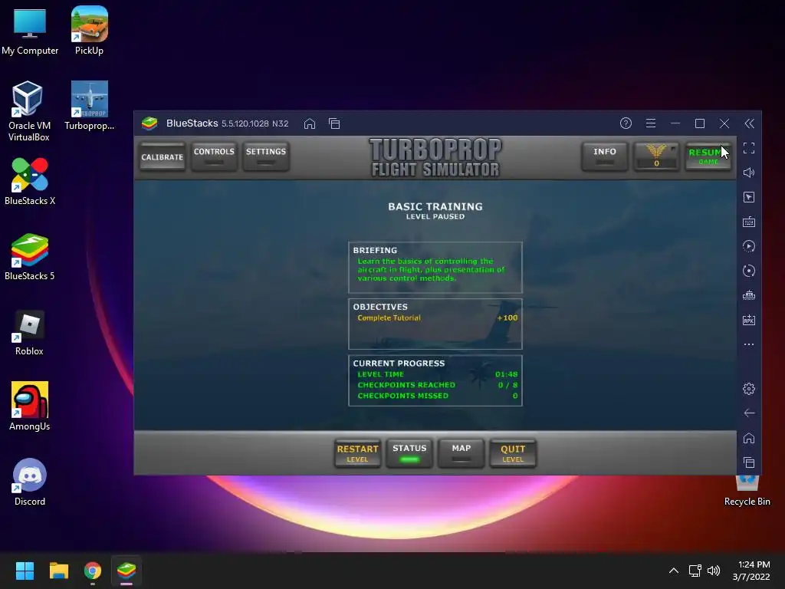Viewport: 785px width, 589px height.
Task: Open macro recorder icon in sidebar
Action: point(748,246)
